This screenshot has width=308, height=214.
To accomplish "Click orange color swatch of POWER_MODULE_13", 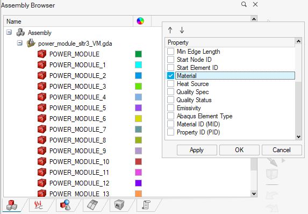I will [138, 194].
